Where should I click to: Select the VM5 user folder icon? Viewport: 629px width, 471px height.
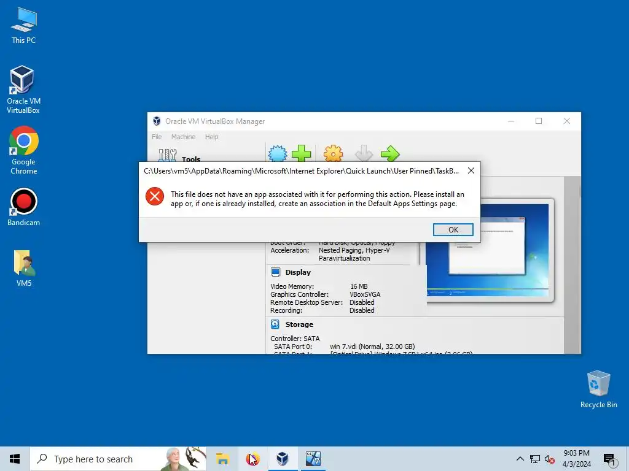(x=24, y=269)
